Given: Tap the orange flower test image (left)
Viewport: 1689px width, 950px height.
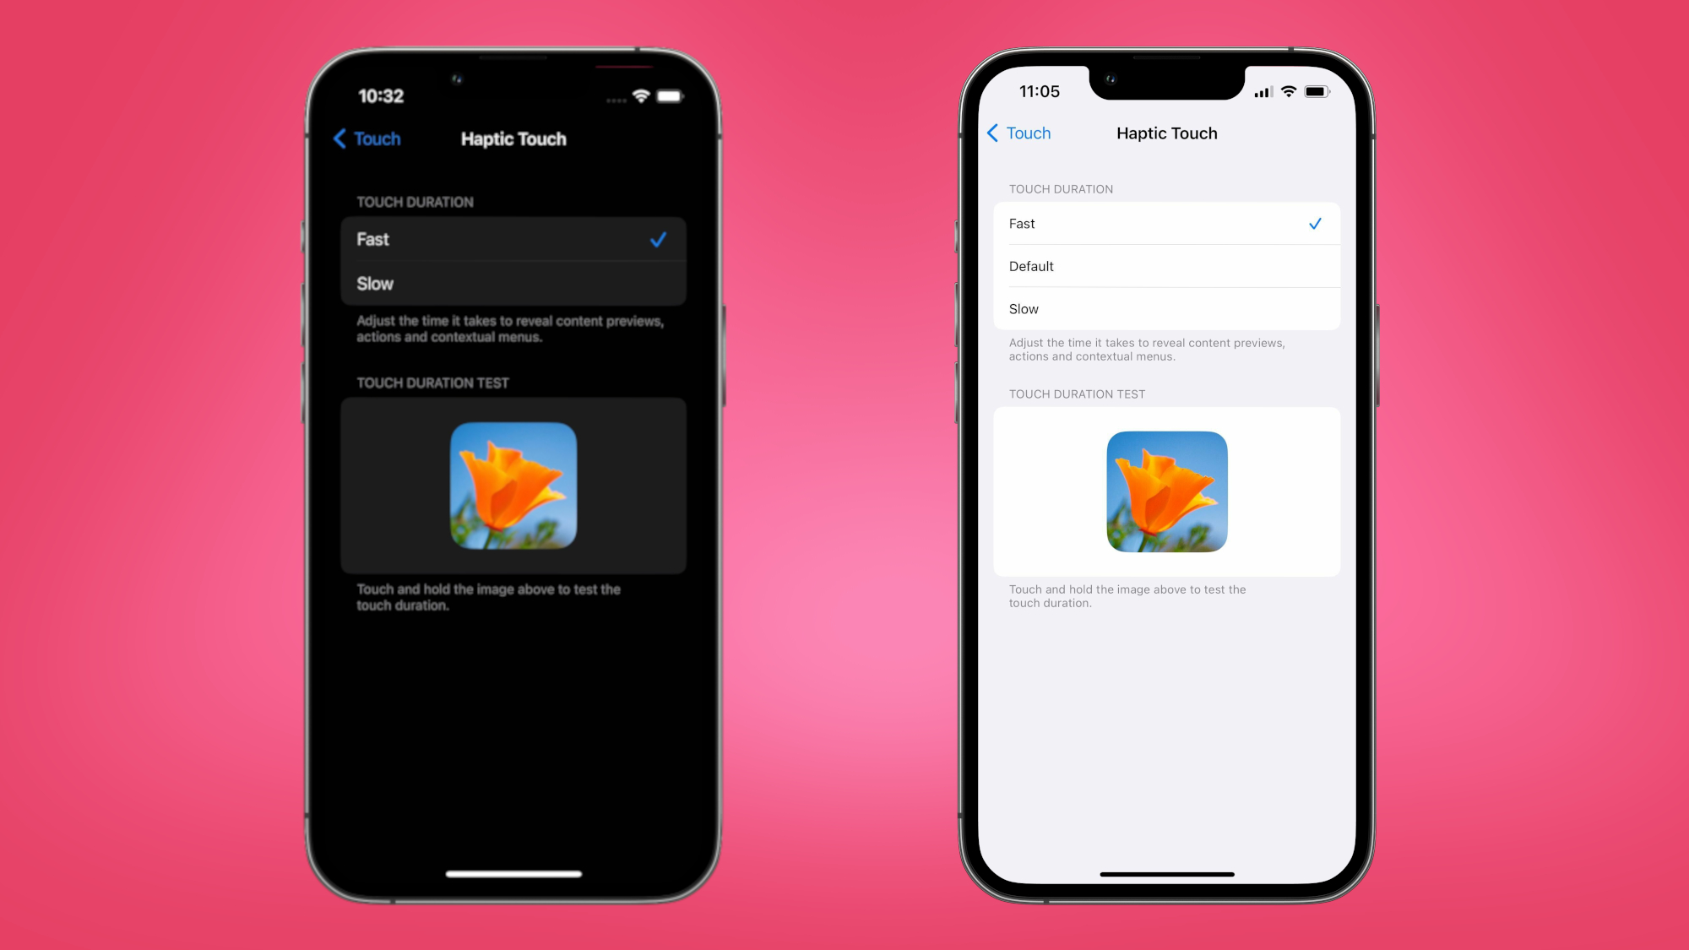Looking at the screenshot, I should [x=515, y=486].
